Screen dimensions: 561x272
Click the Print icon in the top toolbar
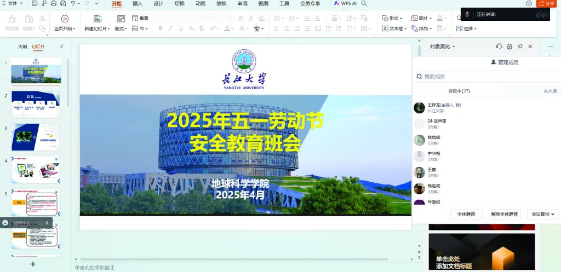point(53,3)
